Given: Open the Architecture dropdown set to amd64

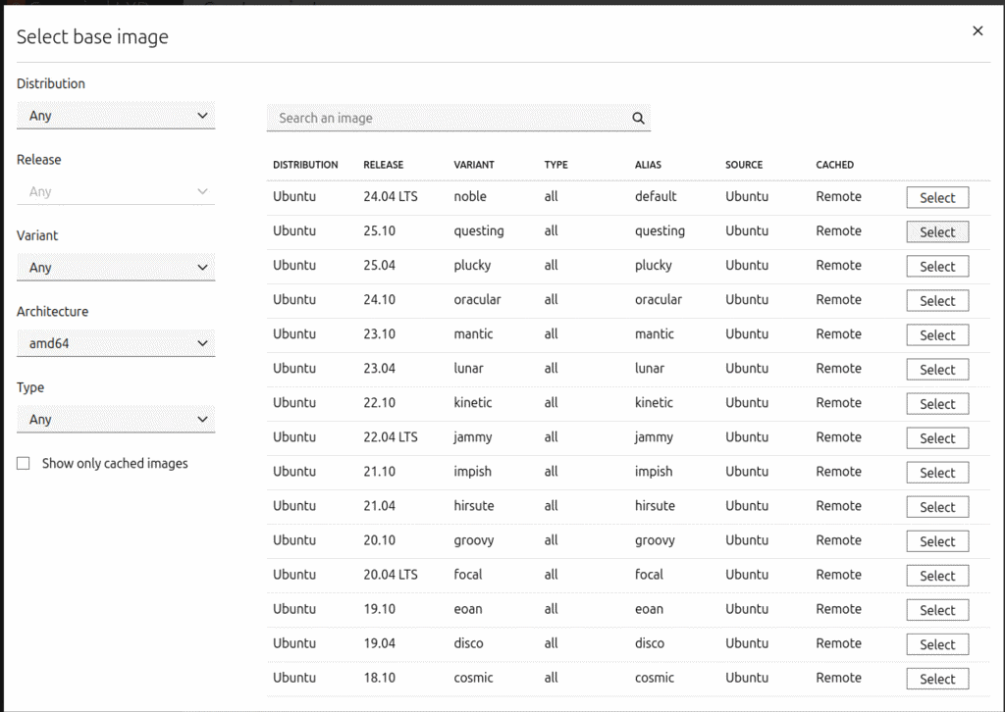Looking at the screenshot, I should click(116, 343).
